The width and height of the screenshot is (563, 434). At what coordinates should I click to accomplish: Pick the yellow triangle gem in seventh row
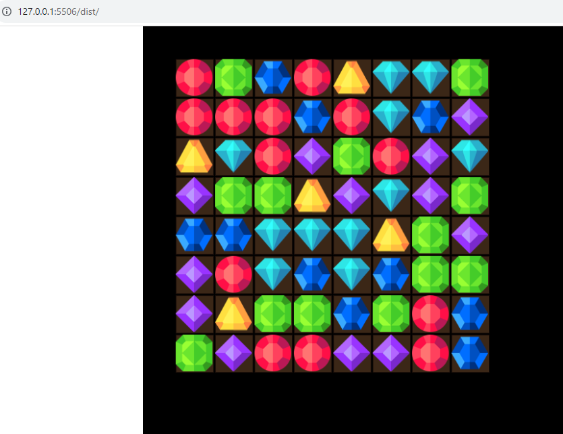pos(233,314)
